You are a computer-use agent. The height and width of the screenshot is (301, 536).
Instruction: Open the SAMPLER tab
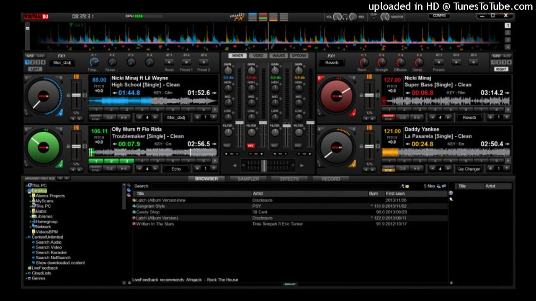pyautogui.click(x=248, y=179)
